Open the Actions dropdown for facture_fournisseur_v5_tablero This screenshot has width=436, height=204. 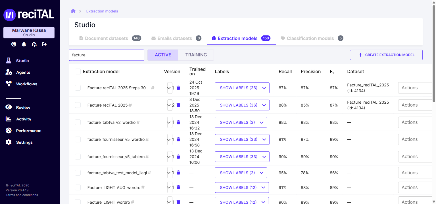415,157
